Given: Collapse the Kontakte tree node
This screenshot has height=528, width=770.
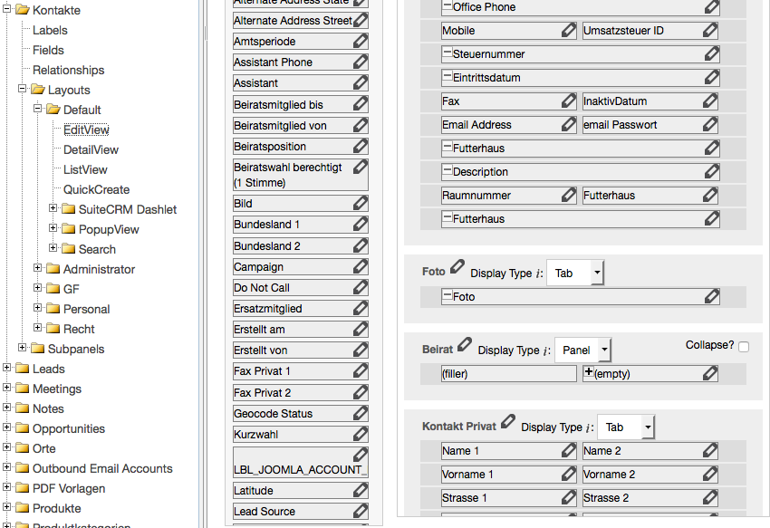Looking at the screenshot, I should (7, 9).
